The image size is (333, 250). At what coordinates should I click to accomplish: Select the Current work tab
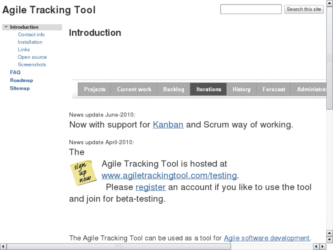(x=134, y=89)
